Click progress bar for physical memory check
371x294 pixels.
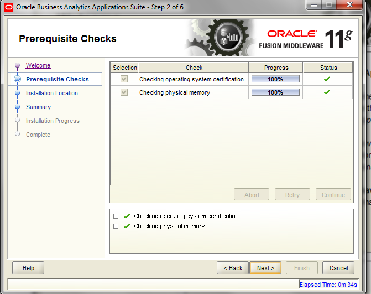point(275,92)
